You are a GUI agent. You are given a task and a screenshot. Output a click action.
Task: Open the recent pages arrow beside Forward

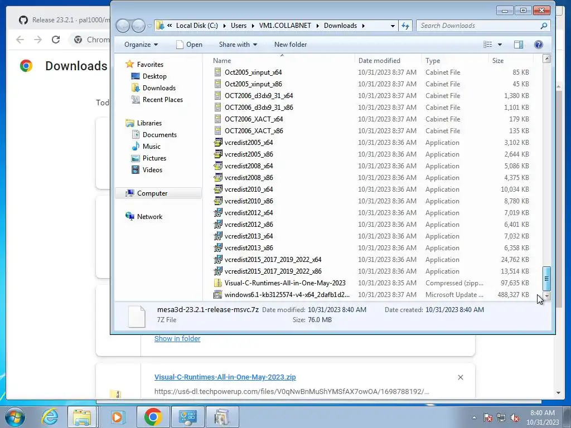pos(149,26)
